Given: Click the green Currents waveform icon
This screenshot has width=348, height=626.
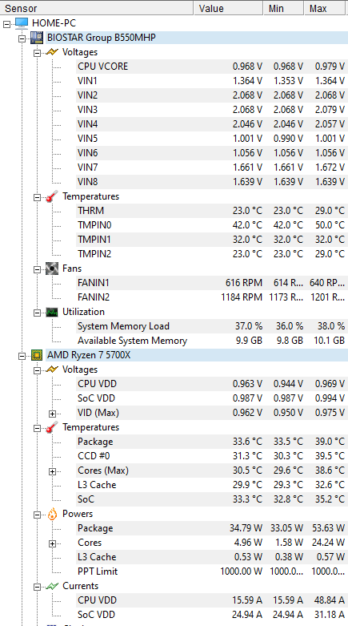Looking at the screenshot, I should (52, 586).
